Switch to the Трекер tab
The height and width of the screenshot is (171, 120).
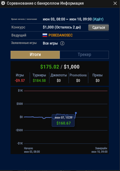[84, 55]
